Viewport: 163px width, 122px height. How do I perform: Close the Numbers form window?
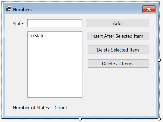pos(149,9)
